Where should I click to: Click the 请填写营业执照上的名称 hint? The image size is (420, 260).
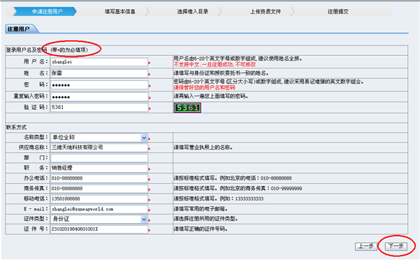tap(203, 147)
